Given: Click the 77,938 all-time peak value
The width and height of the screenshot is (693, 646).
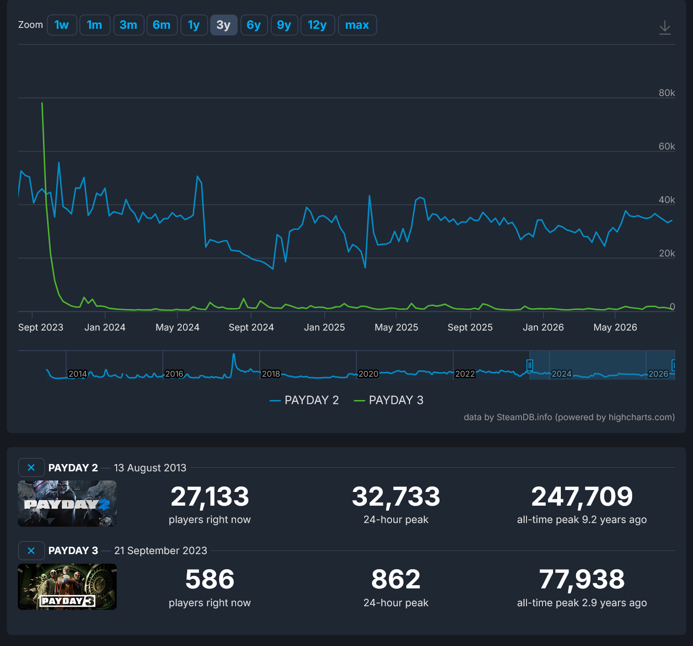Looking at the screenshot, I should (x=582, y=579).
